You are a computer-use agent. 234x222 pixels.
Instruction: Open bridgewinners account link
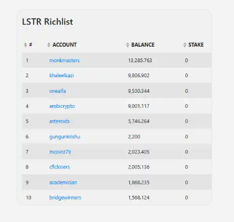coord(65,197)
